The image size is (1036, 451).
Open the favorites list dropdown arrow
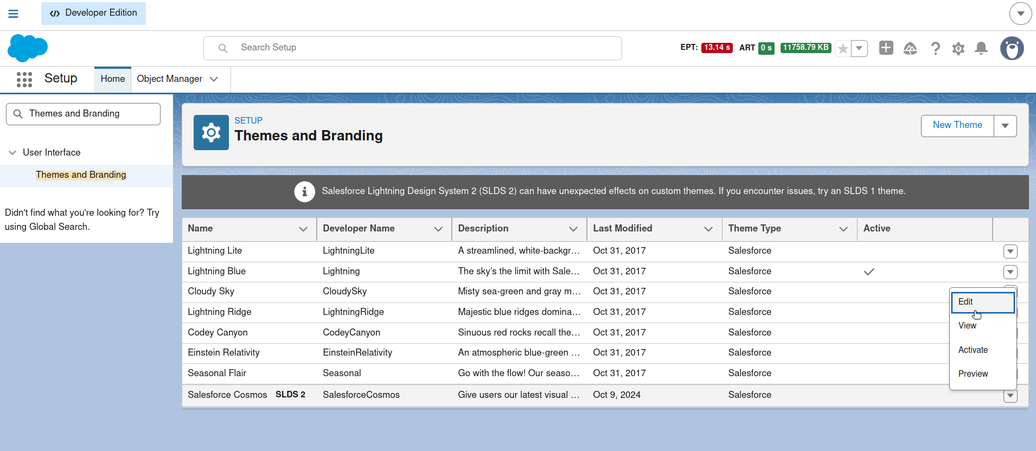point(859,48)
